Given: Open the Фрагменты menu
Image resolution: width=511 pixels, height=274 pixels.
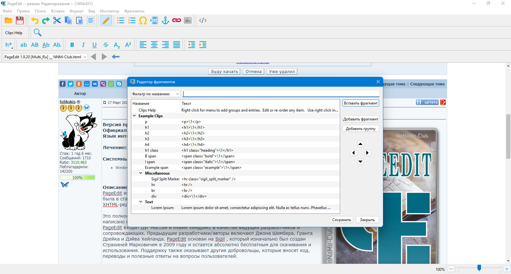Looking at the screenshot, I should click(x=134, y=11).
